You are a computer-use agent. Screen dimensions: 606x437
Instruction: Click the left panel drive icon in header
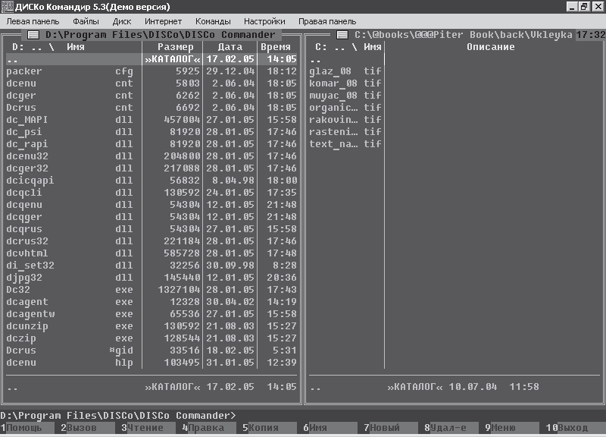point(33,35)
